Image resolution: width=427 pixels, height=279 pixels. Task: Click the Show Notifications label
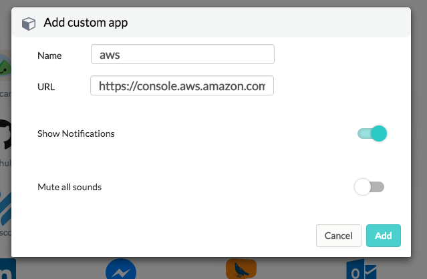(76, 133)
